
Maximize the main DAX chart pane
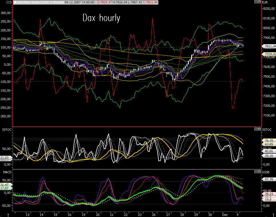pyautogui.click(x=256, y=2)
